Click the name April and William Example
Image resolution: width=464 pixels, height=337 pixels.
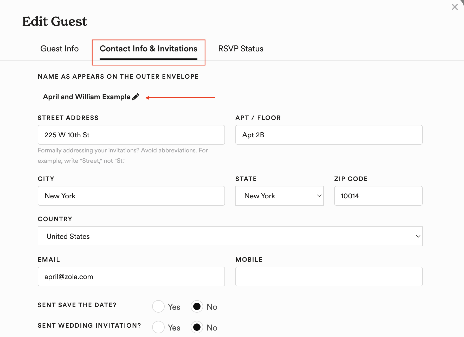(x=87, y=97)
